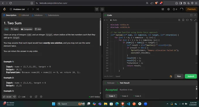Start the timer alarm clock icon
The image size is (199, 107).
point(97,9)
